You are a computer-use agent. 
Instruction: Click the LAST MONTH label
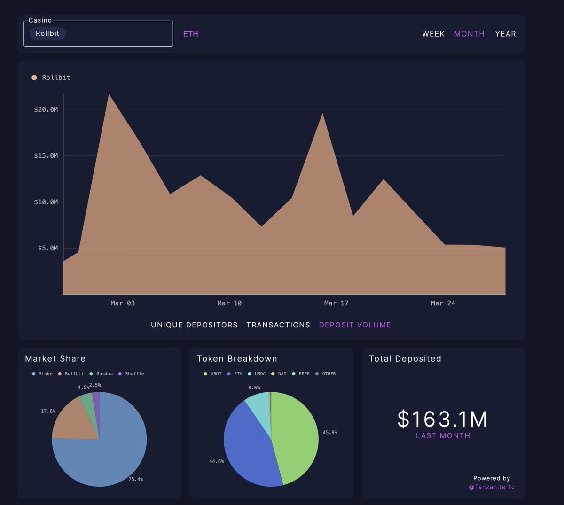pyautogui.click(x=443, y=436)
